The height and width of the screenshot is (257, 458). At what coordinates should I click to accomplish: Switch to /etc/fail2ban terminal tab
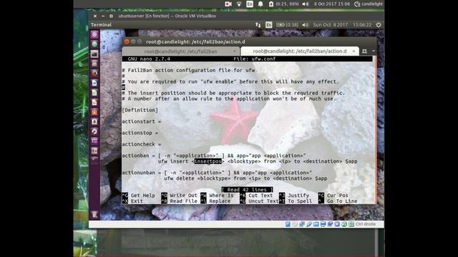(180, 51)
